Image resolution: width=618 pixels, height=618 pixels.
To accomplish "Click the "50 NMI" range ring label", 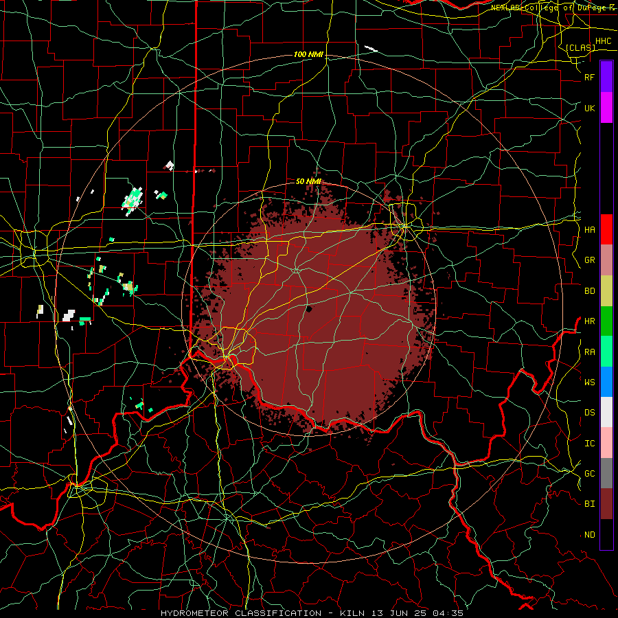I will [308, 181].
